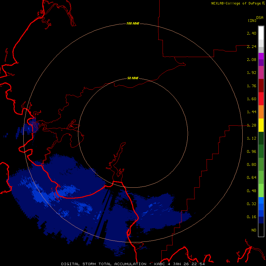Pick the black ND swatch at scale bottom
Image resolution: width=266 pixels, height=266 pixels.
pyautogui.click(x=261, y=230)
